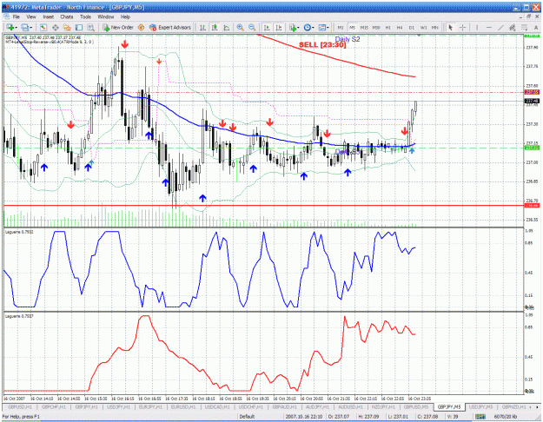This screenshot has width=543, height=422.
Task: Toggle Expert Advisors trading
Action: 170,27
